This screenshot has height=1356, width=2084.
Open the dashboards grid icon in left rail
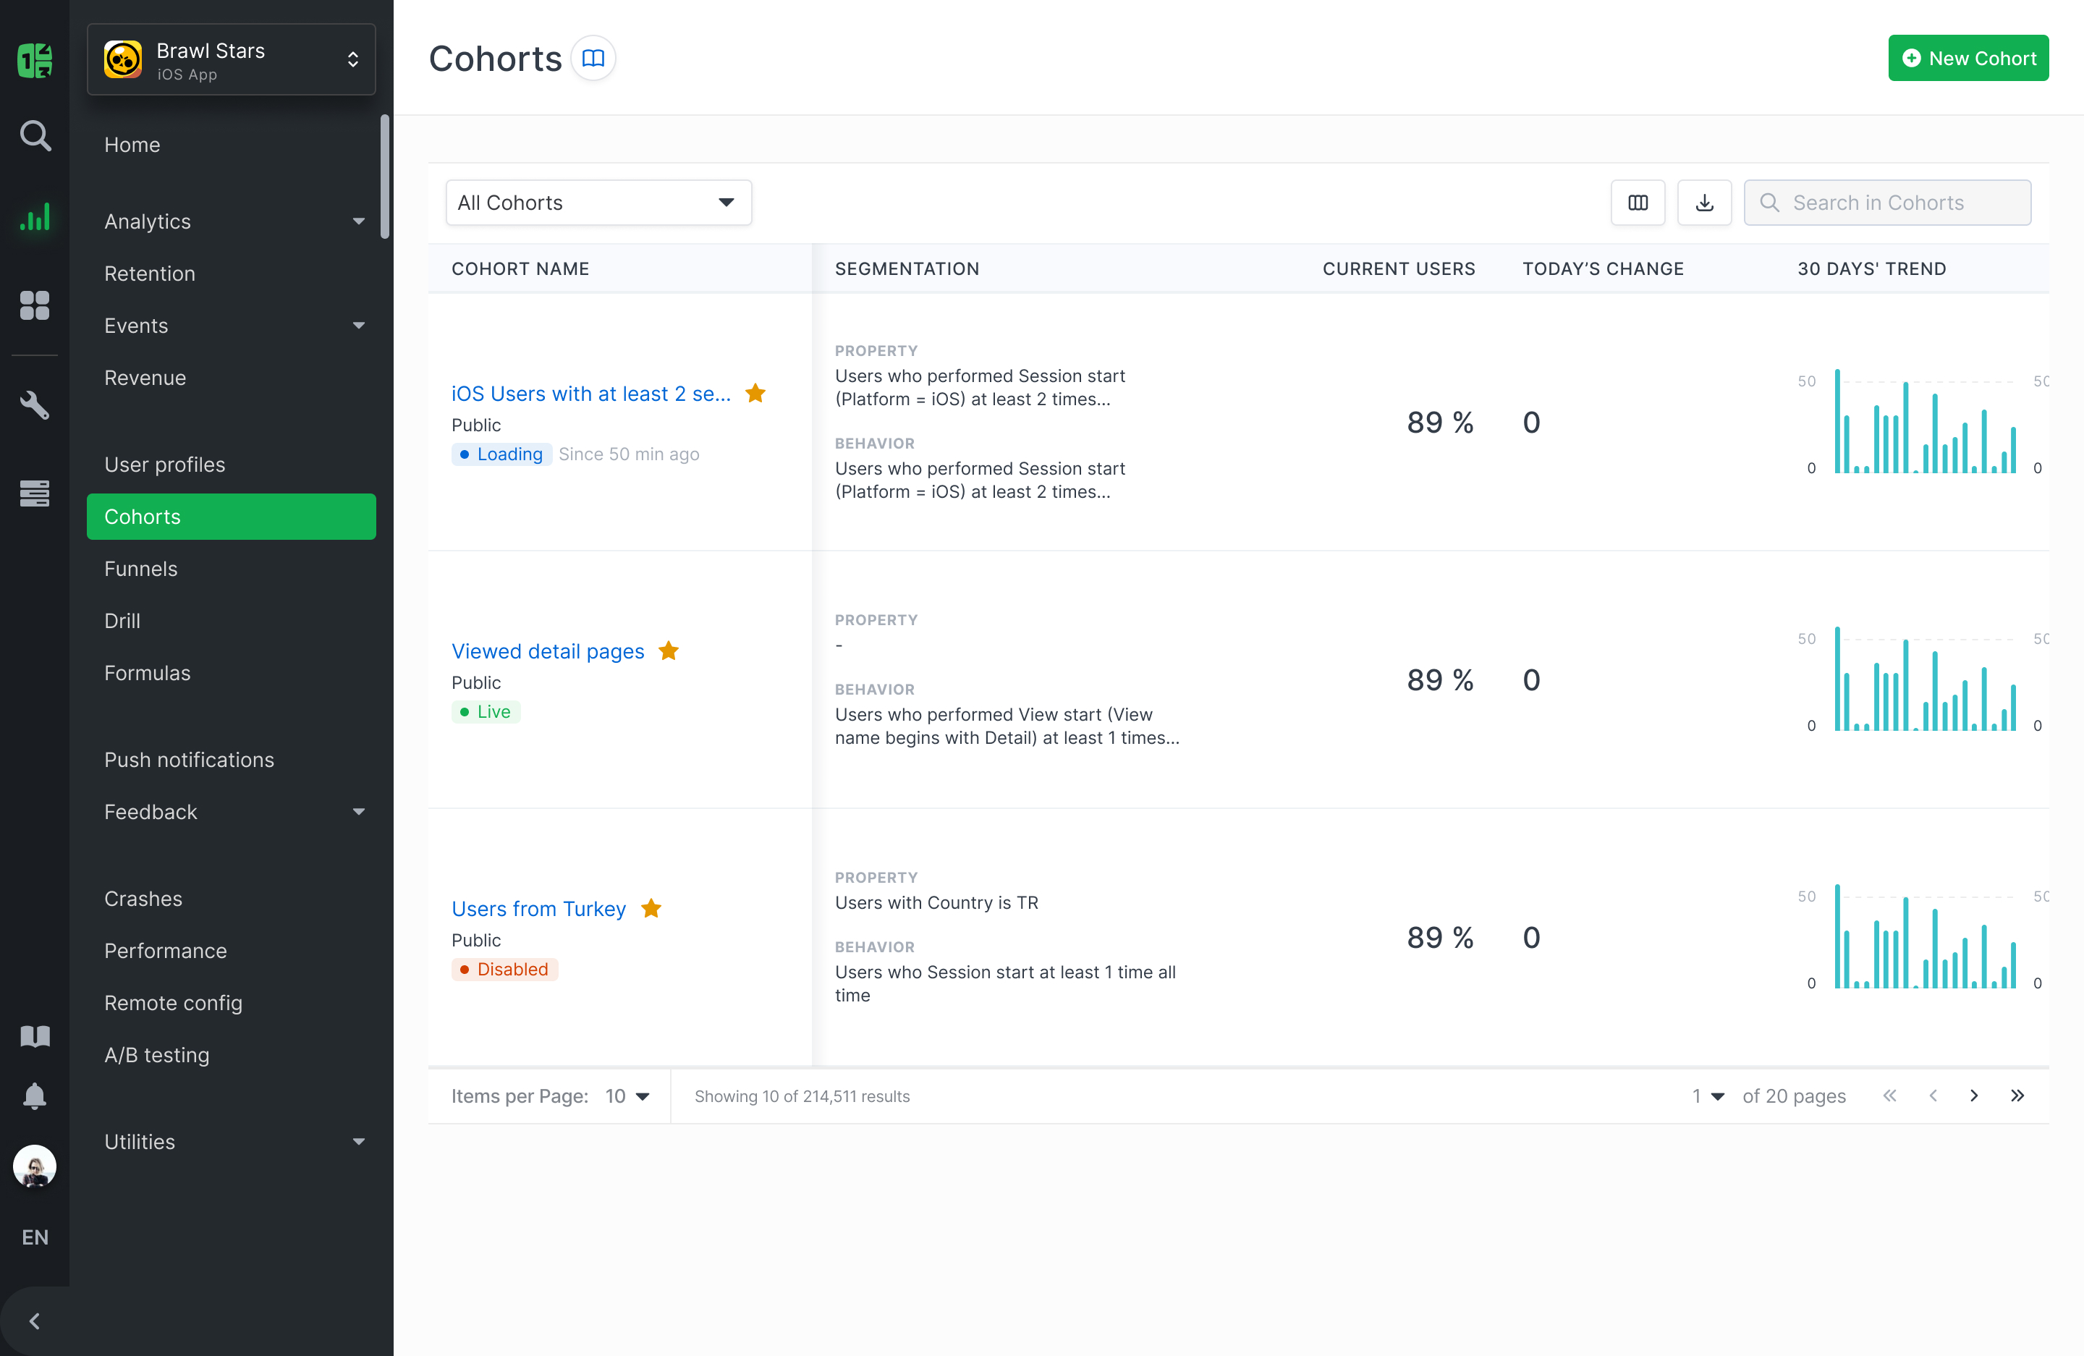(x=35, y=305)
